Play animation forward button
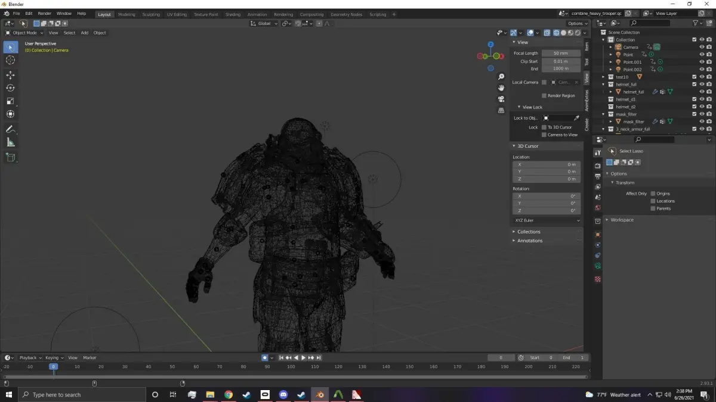 click(x=304, y=357)
